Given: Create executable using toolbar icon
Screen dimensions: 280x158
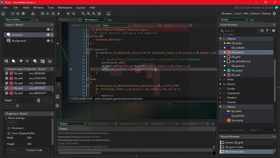Looking at the screenshot, I should tap(33, 14).
